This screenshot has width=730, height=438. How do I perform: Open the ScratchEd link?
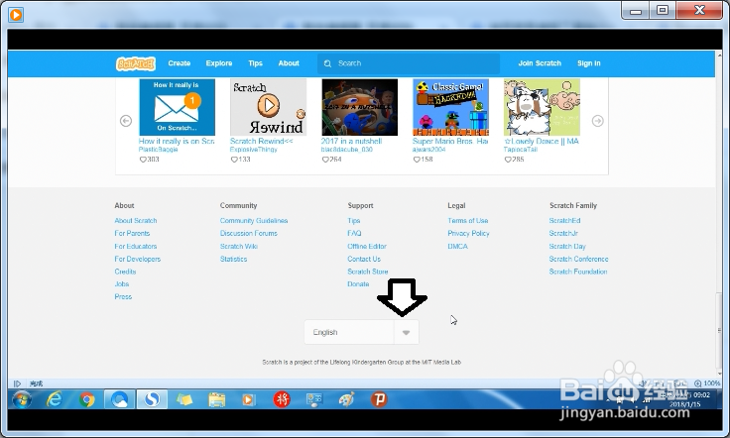(x=564, y=220)
